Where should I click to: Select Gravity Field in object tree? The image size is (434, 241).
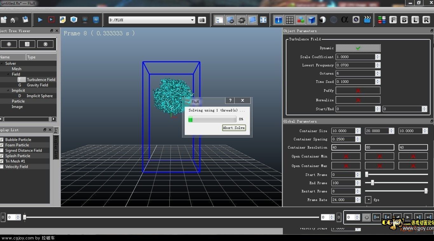coord(37,85)
